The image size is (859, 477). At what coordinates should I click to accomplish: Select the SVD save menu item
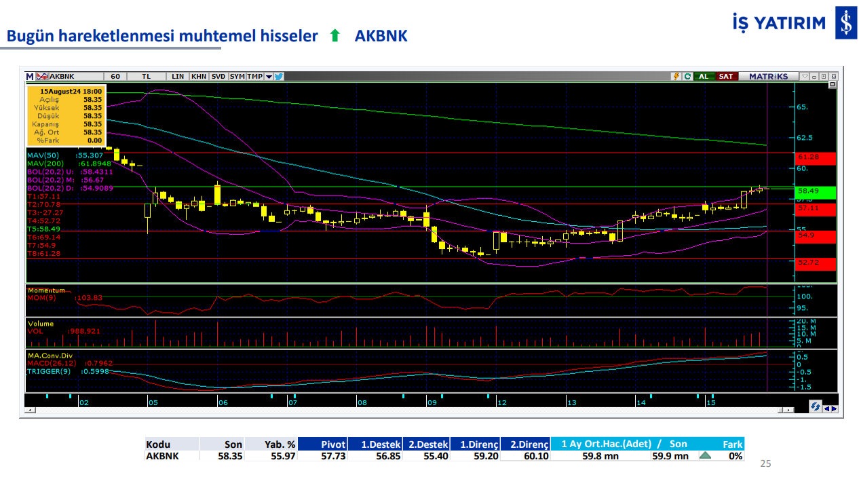pos(218,76)
